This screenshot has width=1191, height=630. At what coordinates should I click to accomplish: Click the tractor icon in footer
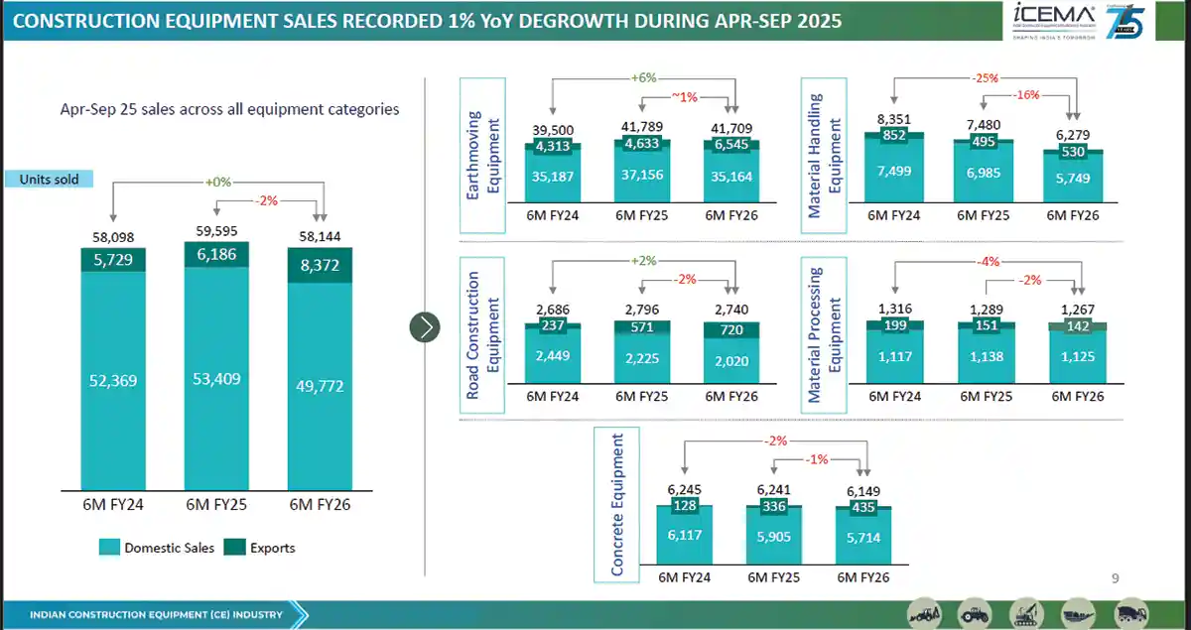(977, 613)
